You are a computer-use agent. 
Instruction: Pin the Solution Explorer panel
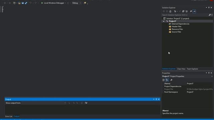(x=209, y=8)
